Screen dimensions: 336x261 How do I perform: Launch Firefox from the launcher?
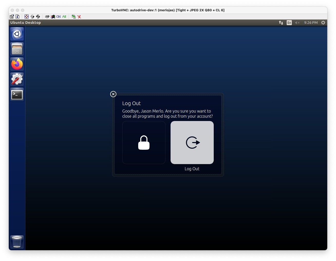click(17, 64)
